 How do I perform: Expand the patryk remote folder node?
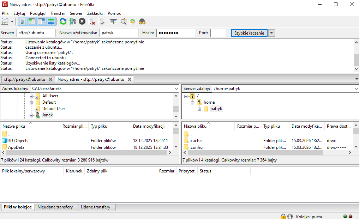click(x=199, y=109)
